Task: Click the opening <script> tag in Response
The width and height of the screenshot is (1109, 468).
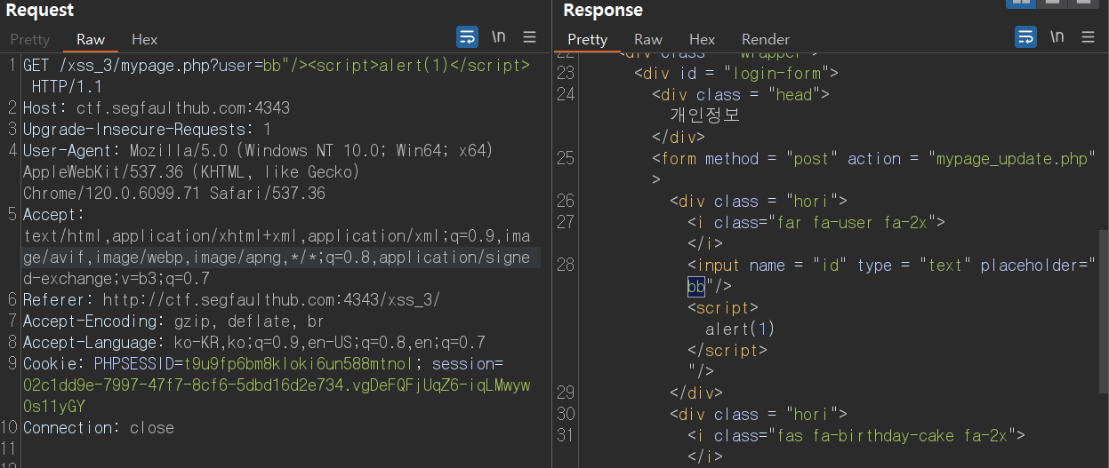Action: 723,307
